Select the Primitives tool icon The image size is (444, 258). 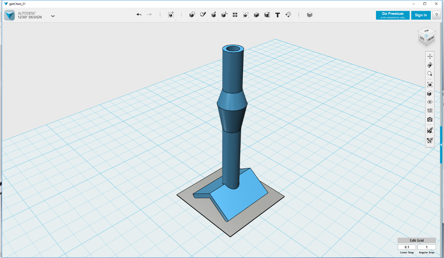(192, 15)
